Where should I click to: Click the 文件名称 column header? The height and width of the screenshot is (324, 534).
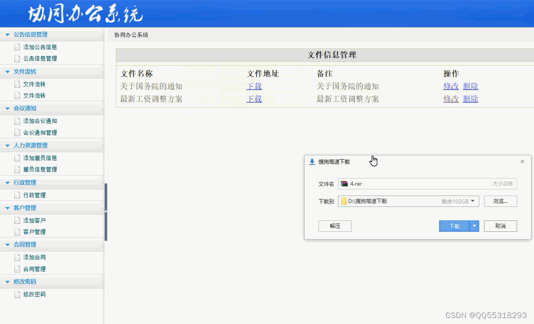(x=137, y=73)
